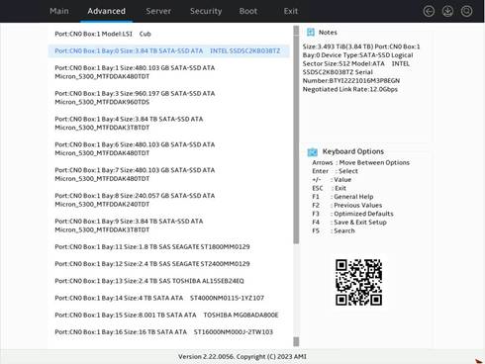
Task: Click the +/- Value hint
Action: coord(332,180)
